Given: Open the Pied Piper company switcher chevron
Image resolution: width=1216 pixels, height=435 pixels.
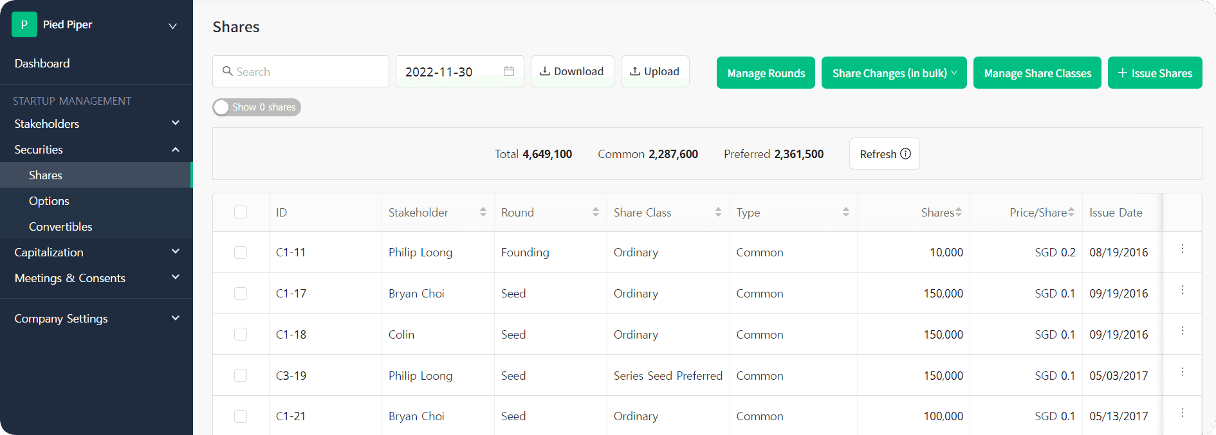Looking at the screenshot, I should (x=172, y=26).
